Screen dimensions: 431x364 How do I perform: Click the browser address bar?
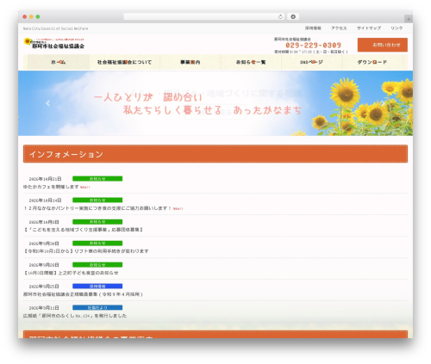click(x=204, y=16)
